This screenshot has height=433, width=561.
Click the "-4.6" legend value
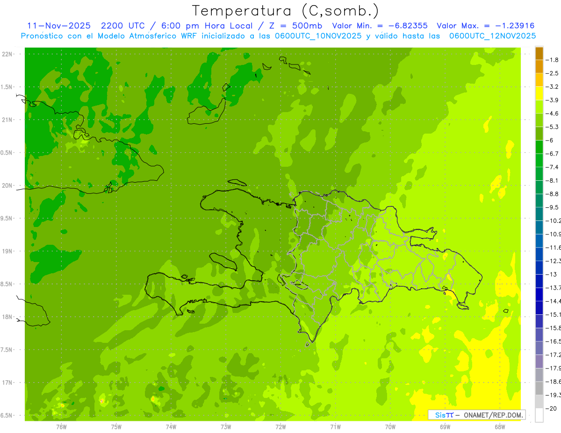(553, 114)
